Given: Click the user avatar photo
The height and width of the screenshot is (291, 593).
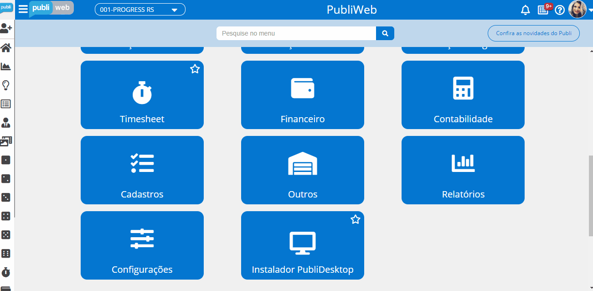Looking at the screenshot, I should (x=578, y=9).
